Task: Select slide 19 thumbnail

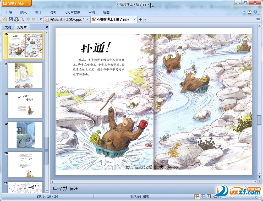Action: (25, 135)
